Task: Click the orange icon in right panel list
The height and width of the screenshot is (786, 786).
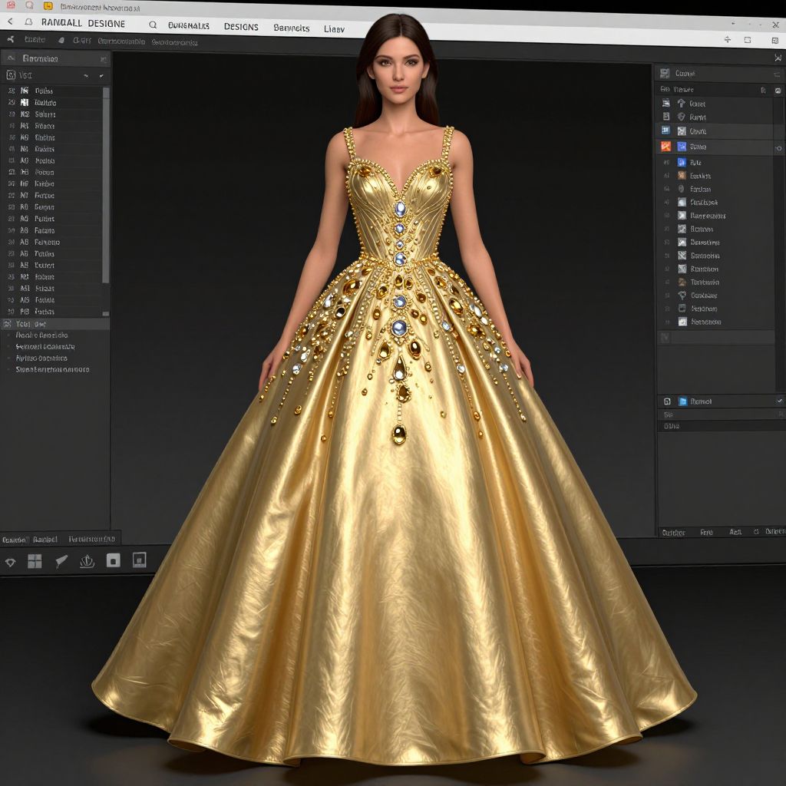Action: [665, 147]
